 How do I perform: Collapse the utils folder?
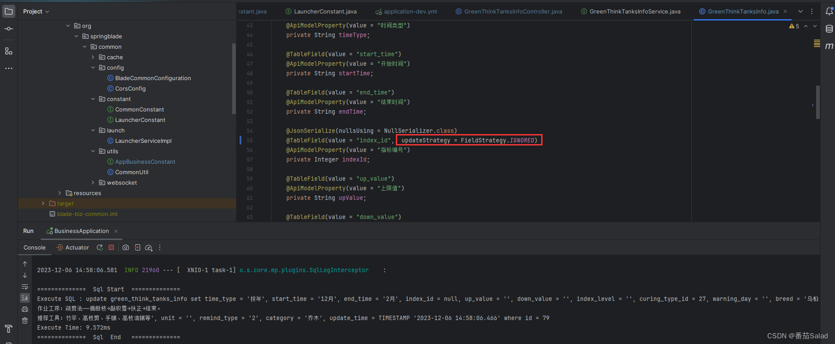(93, 151)
